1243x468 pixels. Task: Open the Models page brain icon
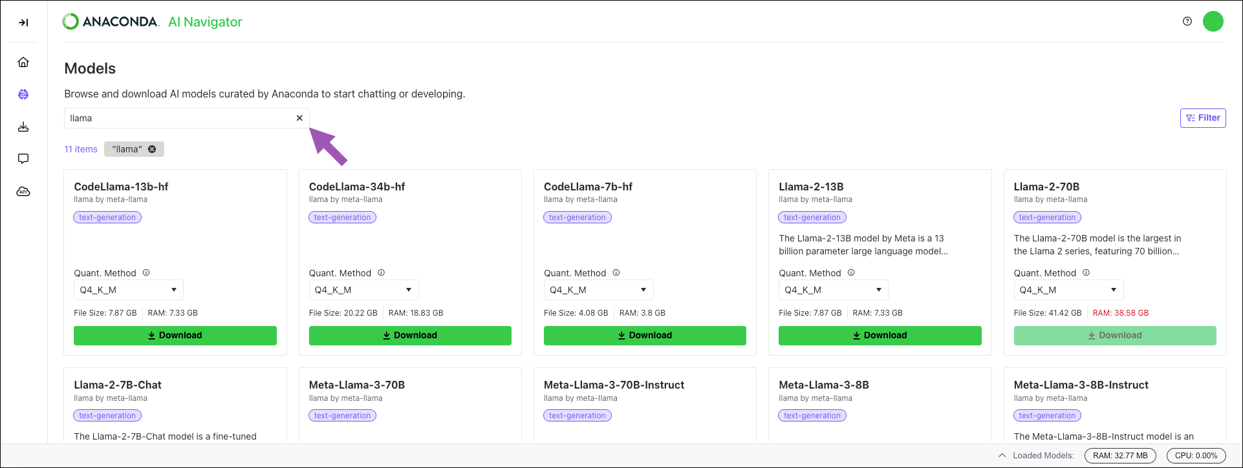(x=23, y=94)
